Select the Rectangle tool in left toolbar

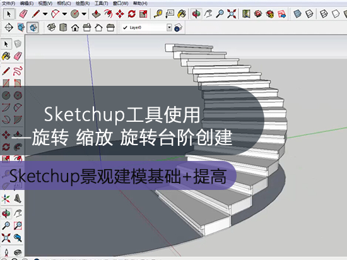click(x=6, y=83)
